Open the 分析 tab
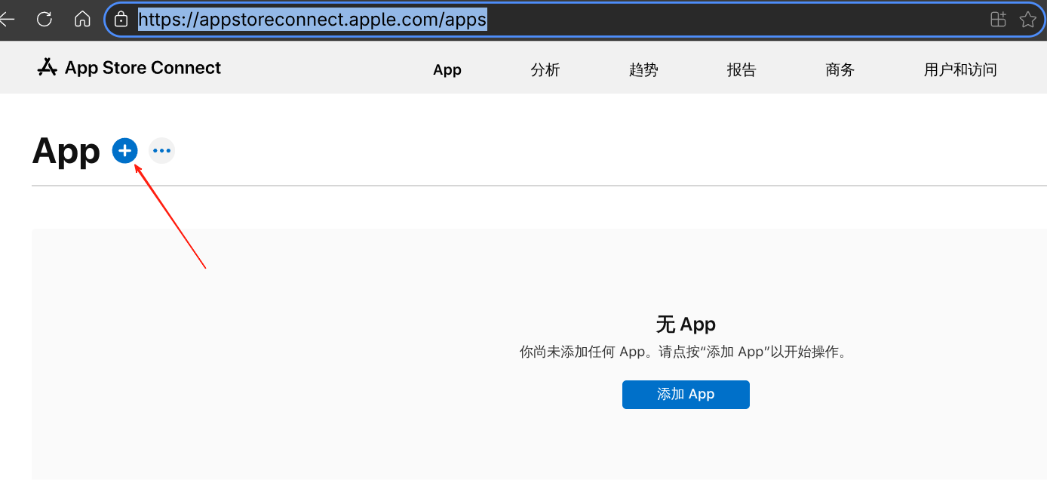This screenshot has height=480, width=1047. tap(545, 69)
